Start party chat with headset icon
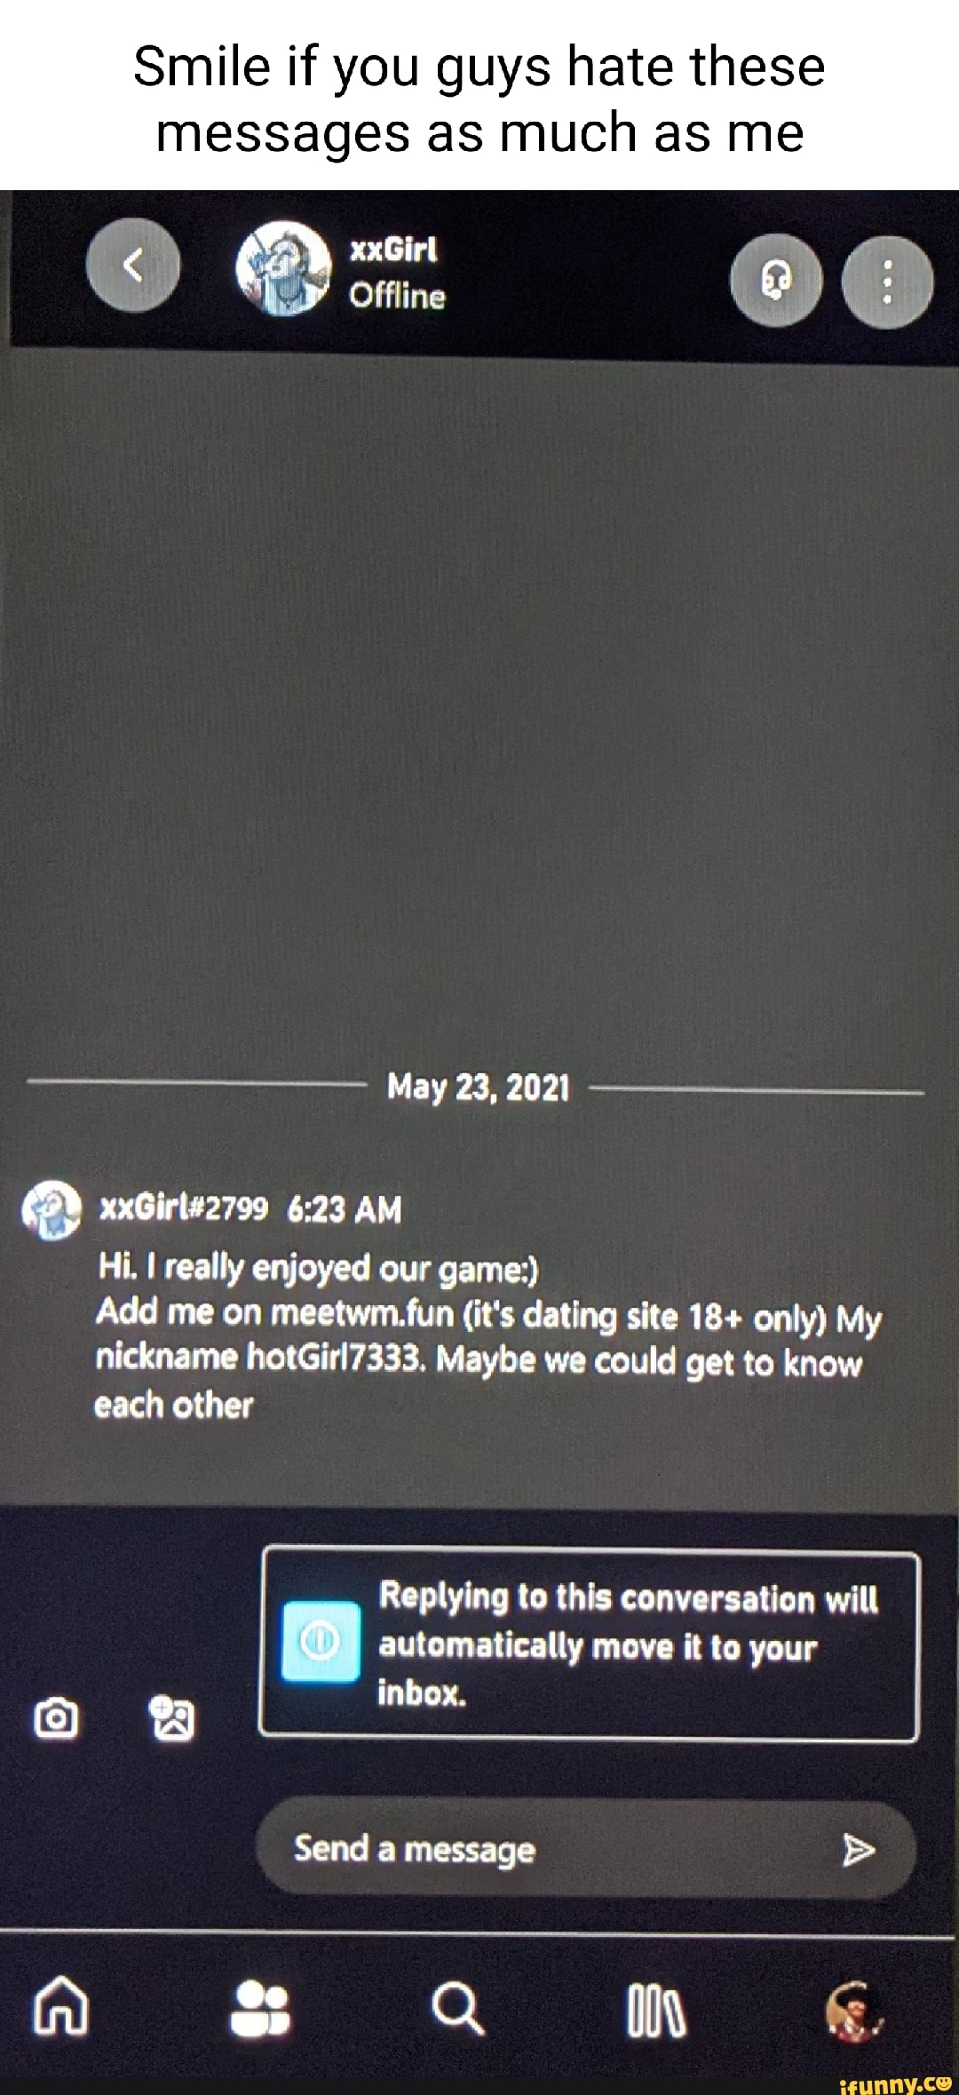959x2095 pixels. pyautogui.click(x=776, y=281)
